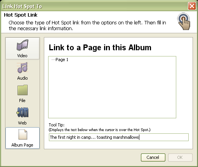This screenshot has height=167, width=198.
Task: Click the "Web" link type label
Action: [23, 123]
